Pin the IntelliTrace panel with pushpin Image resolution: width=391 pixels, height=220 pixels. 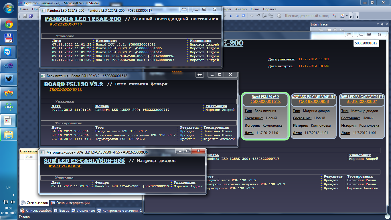click(x=383, y=24)
